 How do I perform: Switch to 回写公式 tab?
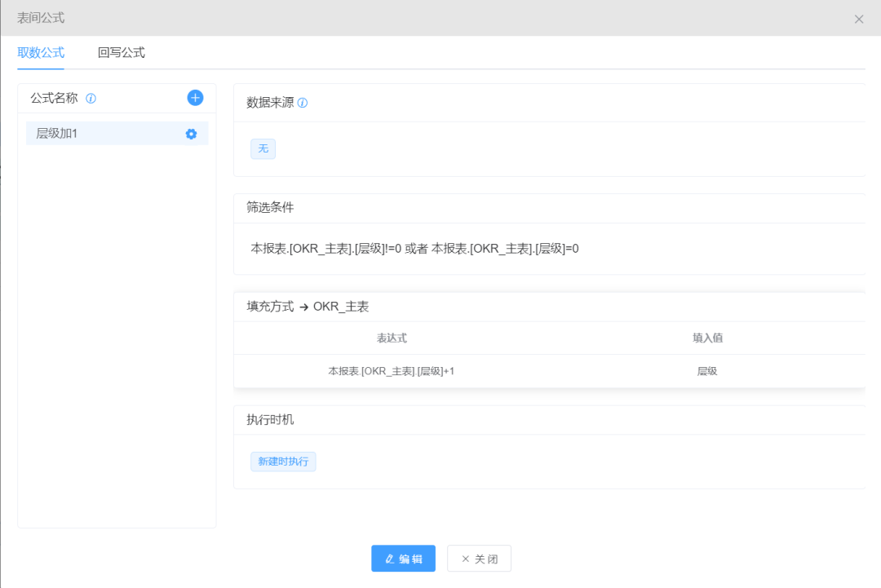[x=122, y=53]
